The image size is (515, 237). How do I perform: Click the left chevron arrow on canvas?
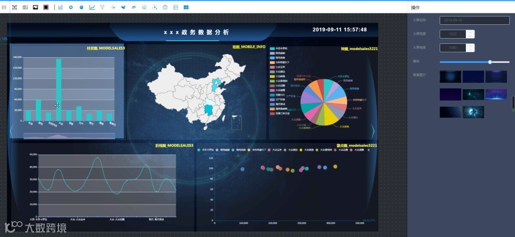(x=11, y=131)
